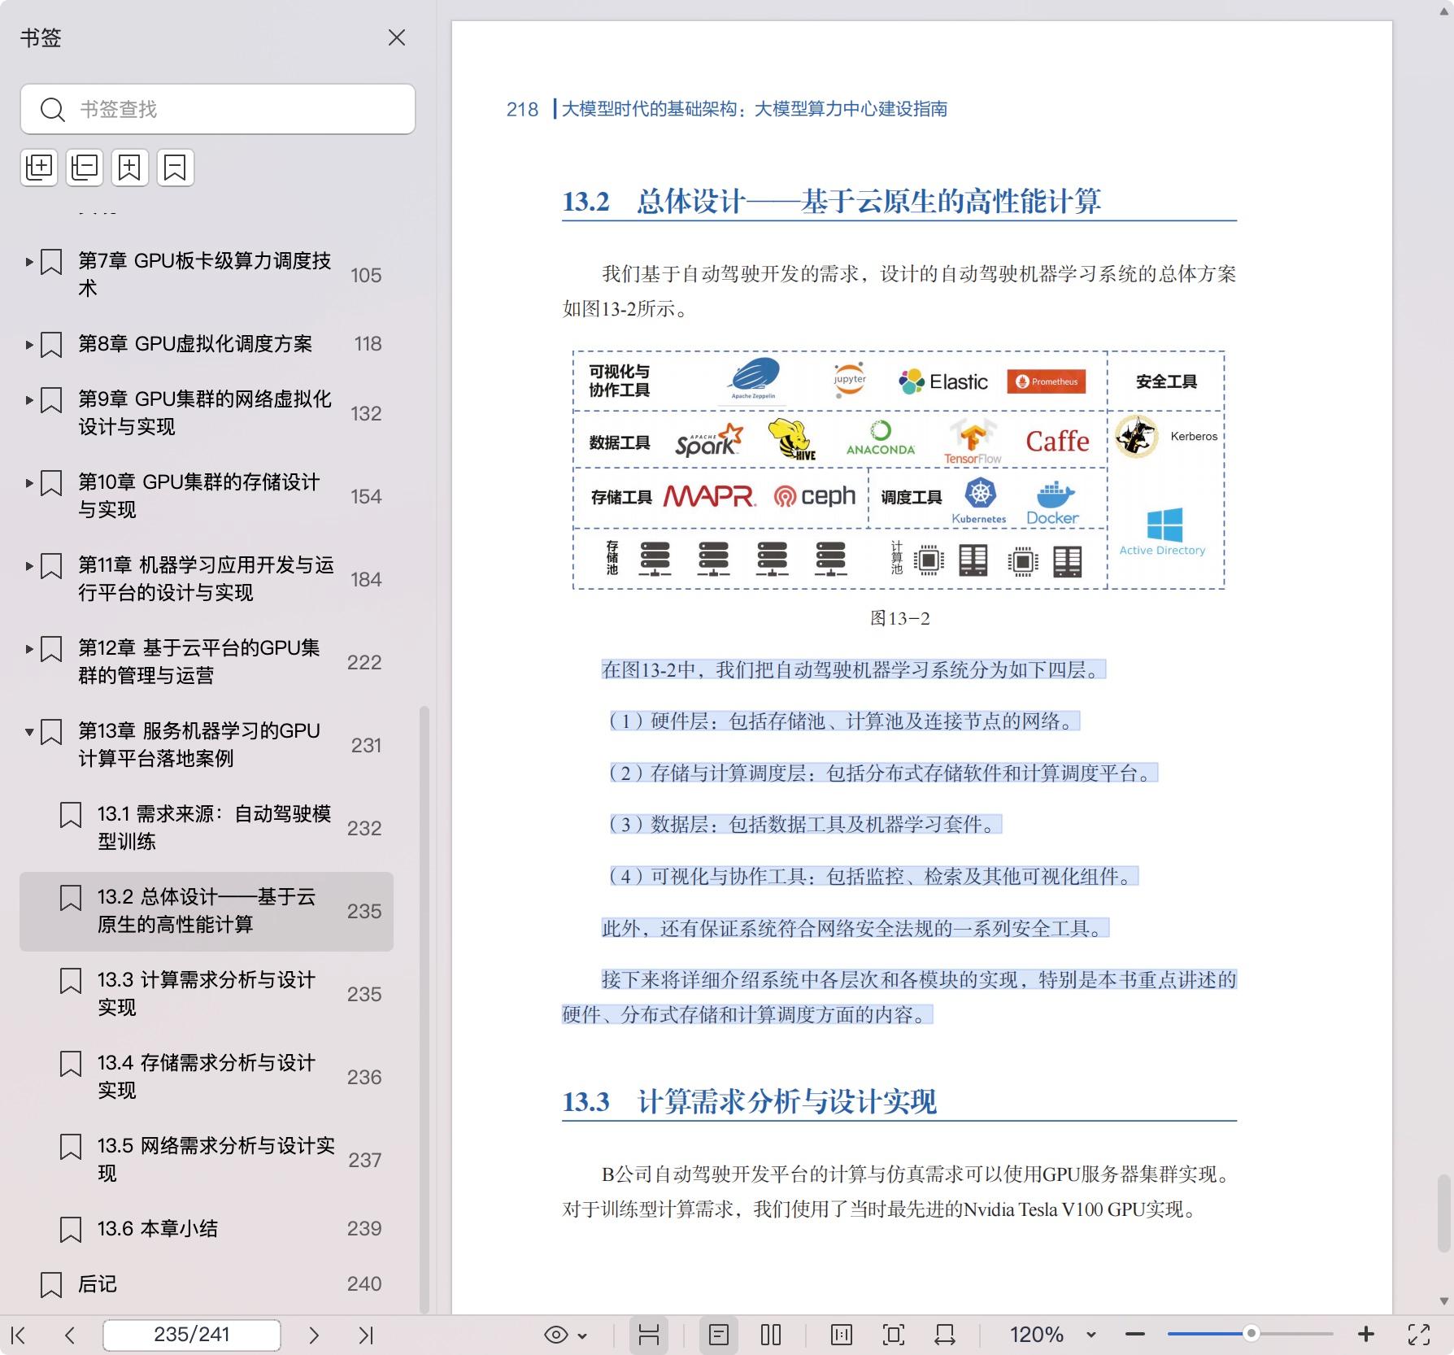Expand the 第12章 基于云平台的GPU集群 bookmark
The width and height of the screenshot is (1454, 1355).
point(29,649)
